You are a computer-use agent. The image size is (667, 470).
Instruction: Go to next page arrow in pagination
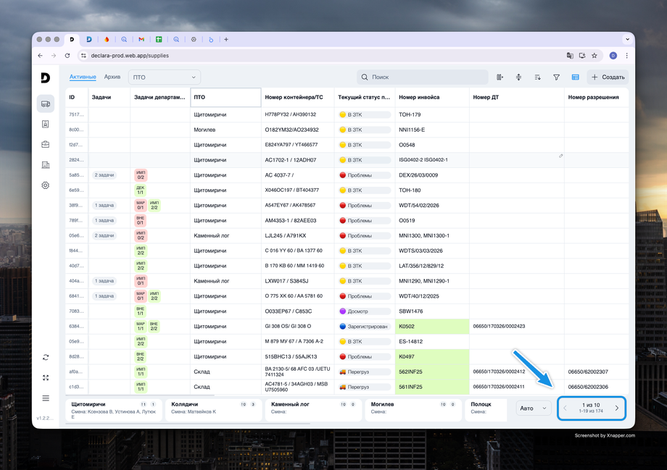click(617, 408)
